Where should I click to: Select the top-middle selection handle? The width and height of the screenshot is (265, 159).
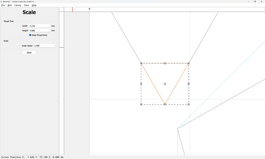(165, 63)
